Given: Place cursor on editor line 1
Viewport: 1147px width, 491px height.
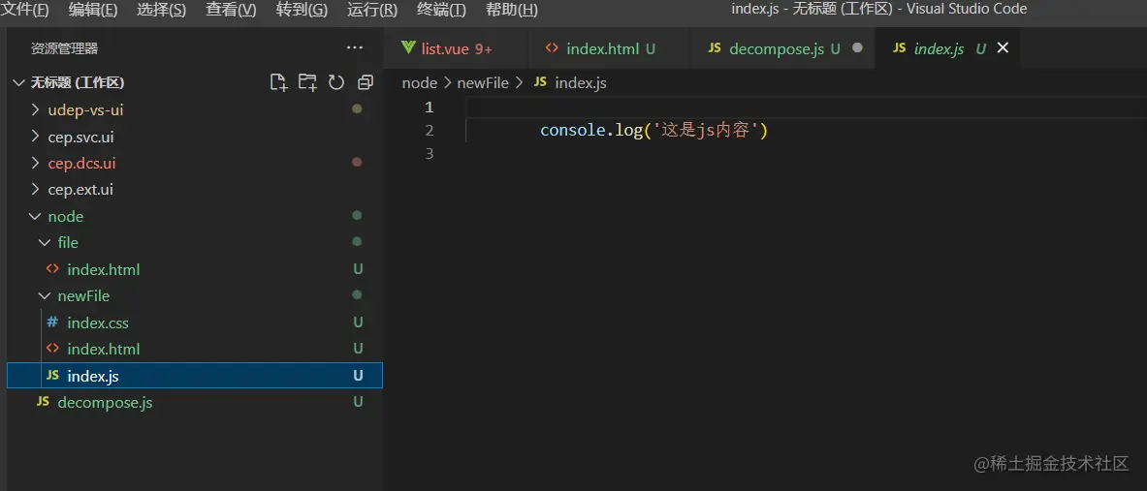Looking at the screenshot, I should [805, 107].
